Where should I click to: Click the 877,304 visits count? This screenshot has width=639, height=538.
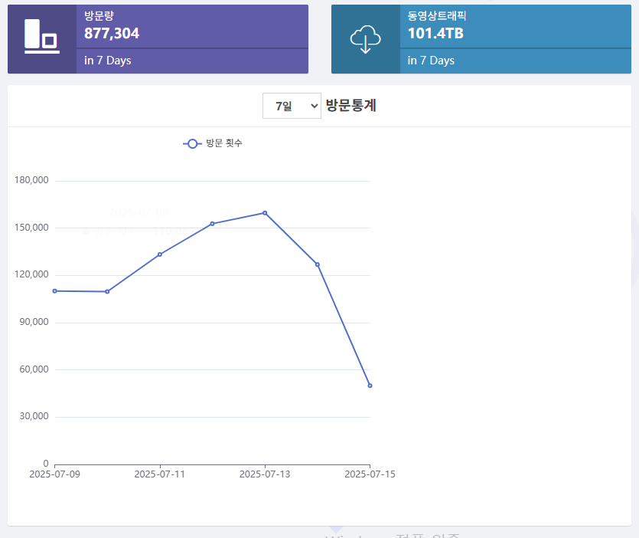pyautogui.click(x=112, y=33)
